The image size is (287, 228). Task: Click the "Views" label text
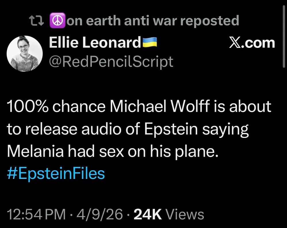pos(185,215)
